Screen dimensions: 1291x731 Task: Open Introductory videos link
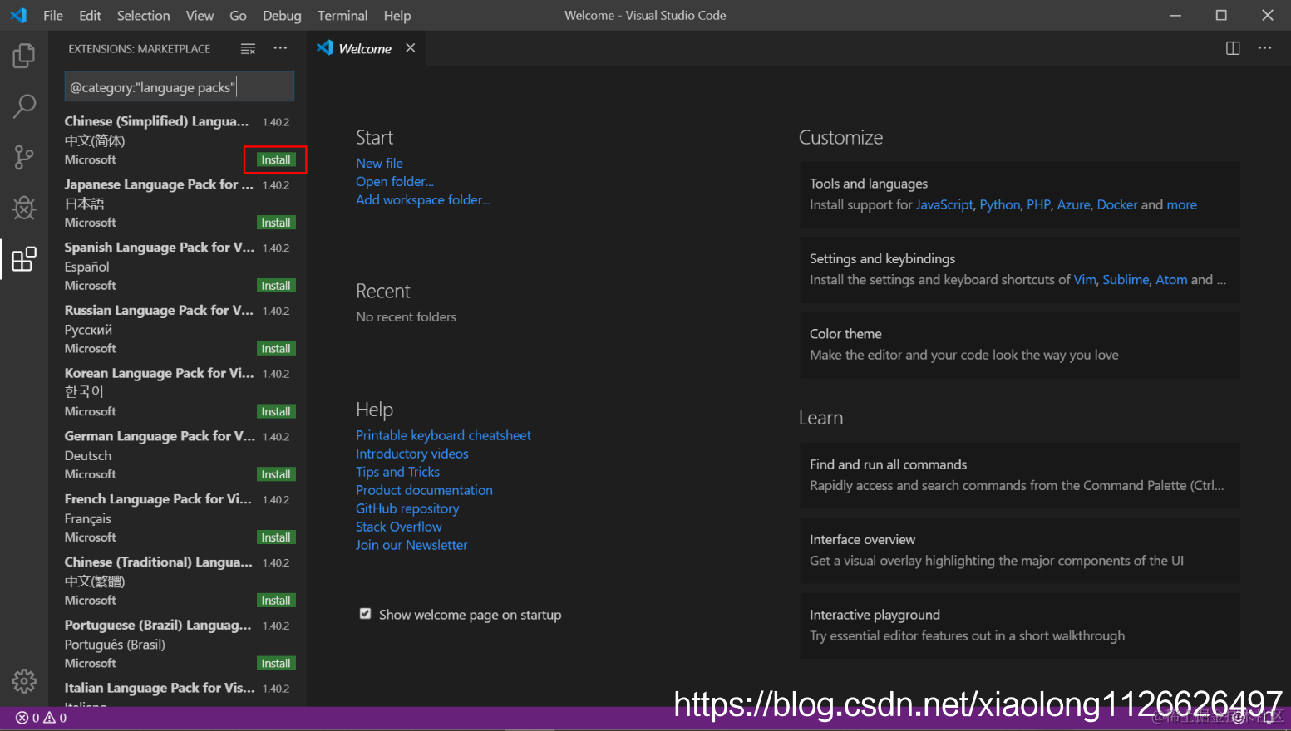[x=411, y=454]
